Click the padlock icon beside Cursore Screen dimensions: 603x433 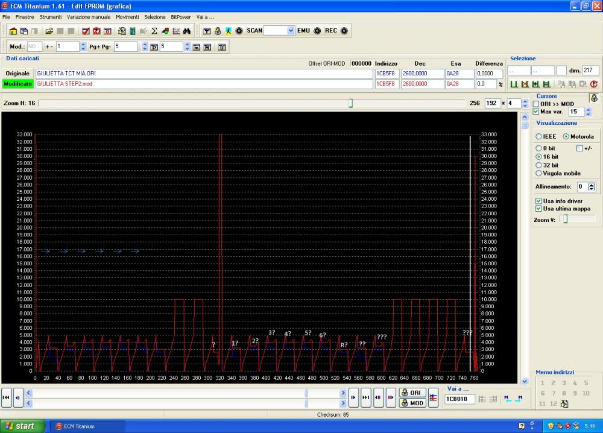click(x=594, y=98)
